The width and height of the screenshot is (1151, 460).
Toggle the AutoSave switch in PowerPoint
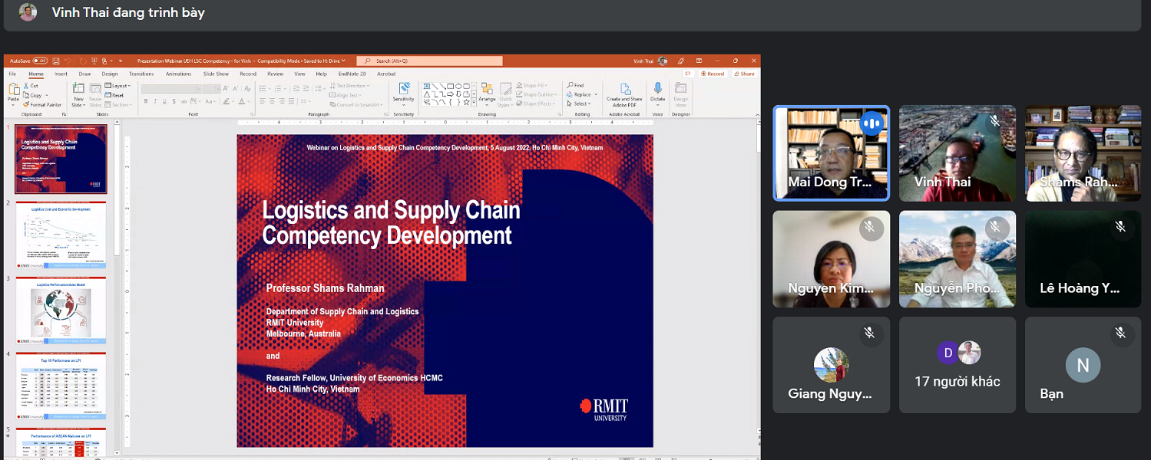[40, 61]
